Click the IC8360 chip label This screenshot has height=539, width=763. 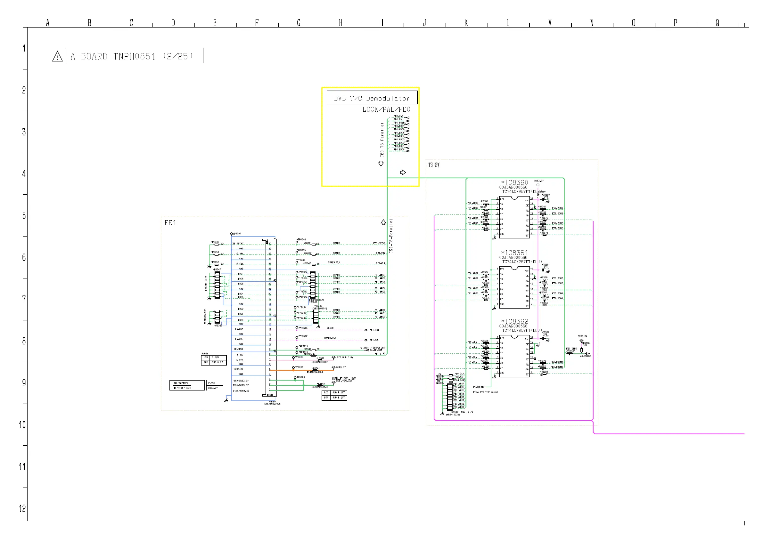[x=514, y=182]
